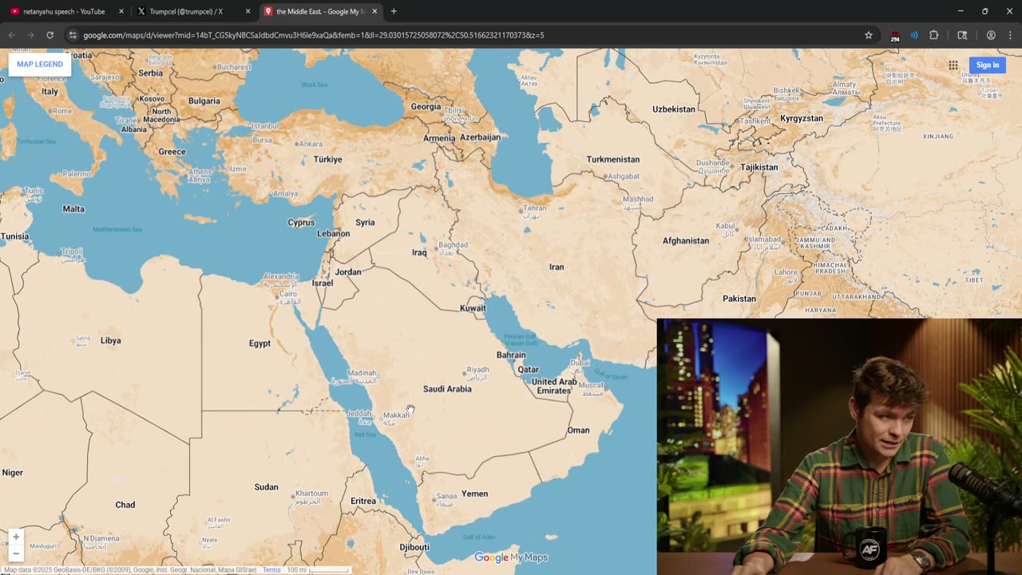Open the browser profile menu
Screen dimensions: 1022x575
click(991, 35)
